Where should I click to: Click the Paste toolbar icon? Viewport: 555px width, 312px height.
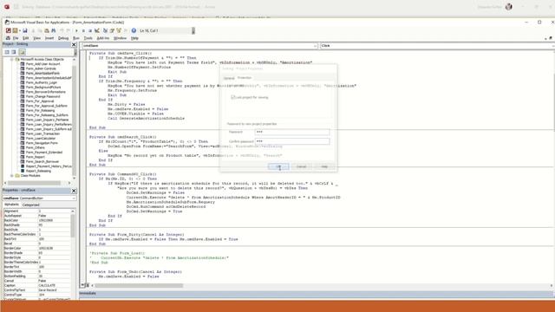click(x=46, y=31)
